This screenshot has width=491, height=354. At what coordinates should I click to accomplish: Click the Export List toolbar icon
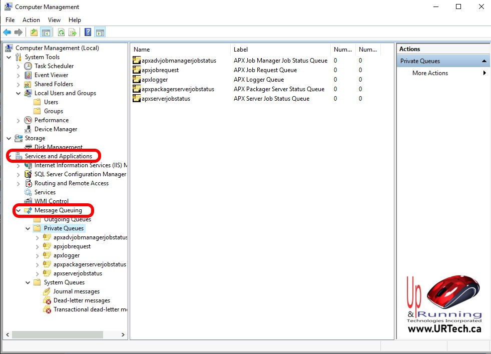(73, 33)
